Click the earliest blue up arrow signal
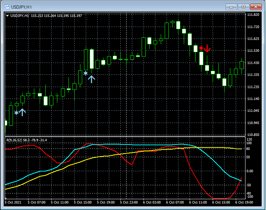The height and width of the screenshot is (210, 266). point(22,113)
